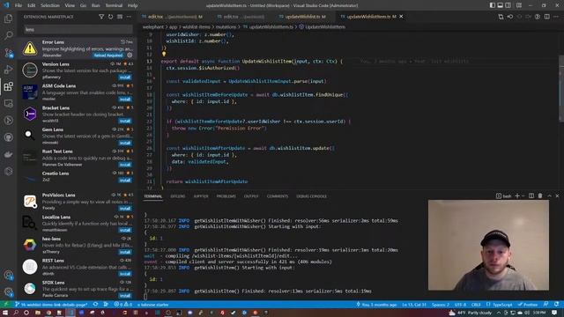Open the Help menu
This screenshot has width=564, height=317.
(133, 5)
